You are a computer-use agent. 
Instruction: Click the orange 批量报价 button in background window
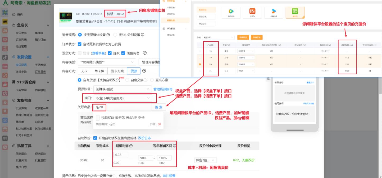click(x=243, y=37)
